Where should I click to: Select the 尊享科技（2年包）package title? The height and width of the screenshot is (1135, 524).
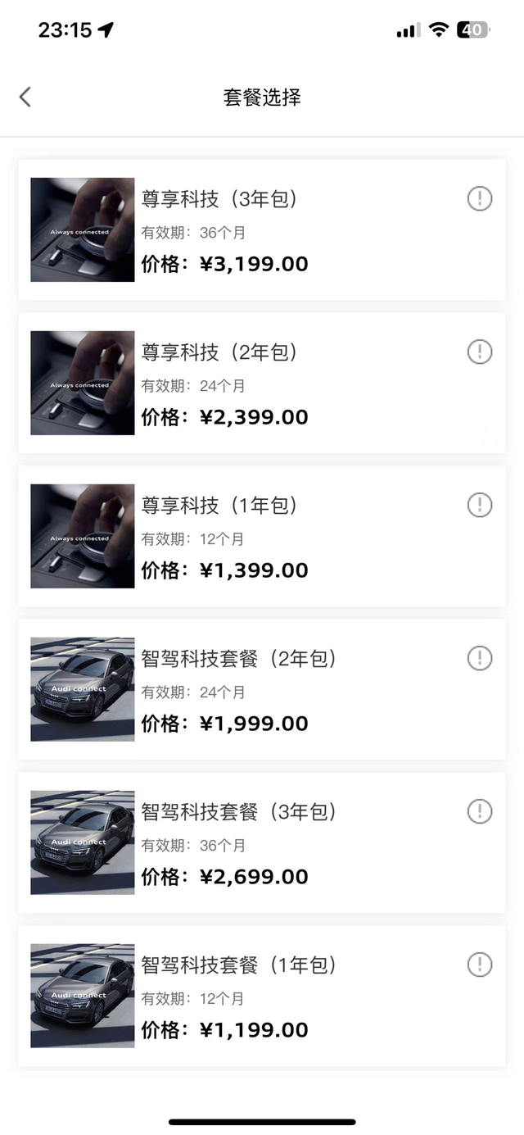pyautogui.click(x=219, y=352)
